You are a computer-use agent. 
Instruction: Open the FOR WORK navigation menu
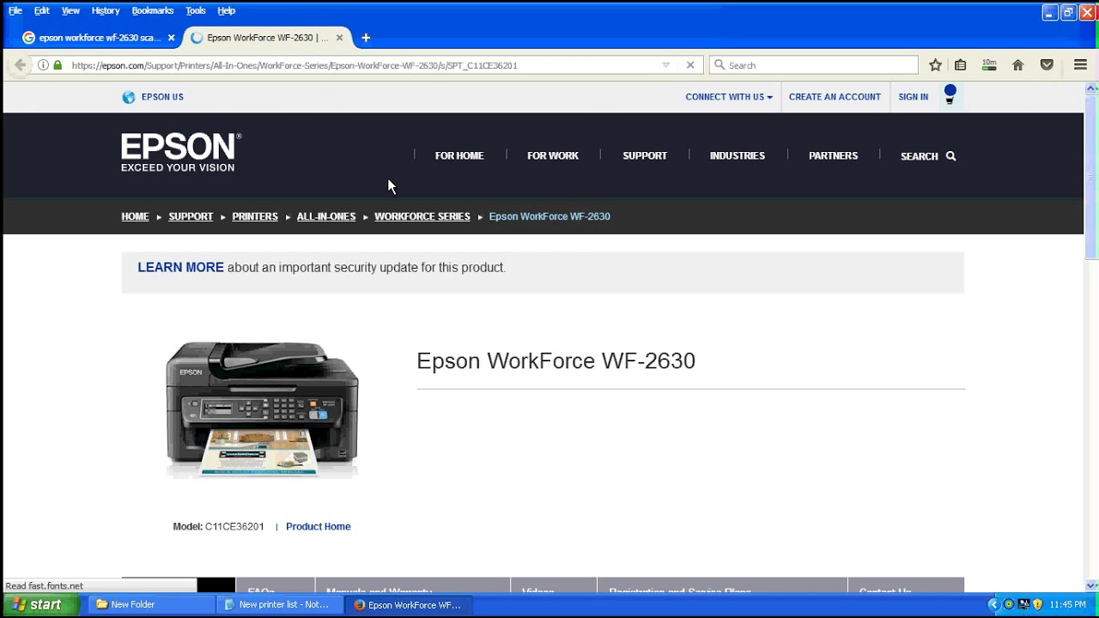[x=553, y=156]
